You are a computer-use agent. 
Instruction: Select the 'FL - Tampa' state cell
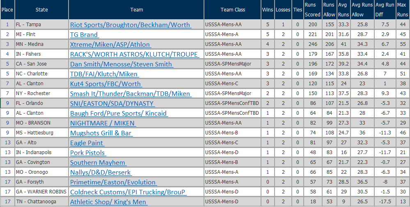[x=41, y=25]
